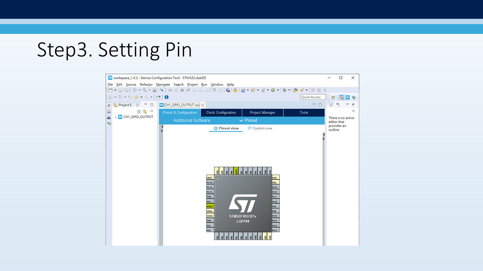Open the Run icon dropdown arrow
The width and height of the screenshot is (483, 271).
coord(278,90)
